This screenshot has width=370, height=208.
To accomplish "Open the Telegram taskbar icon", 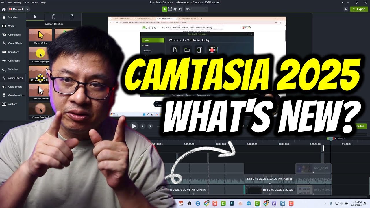I will 249,204.
